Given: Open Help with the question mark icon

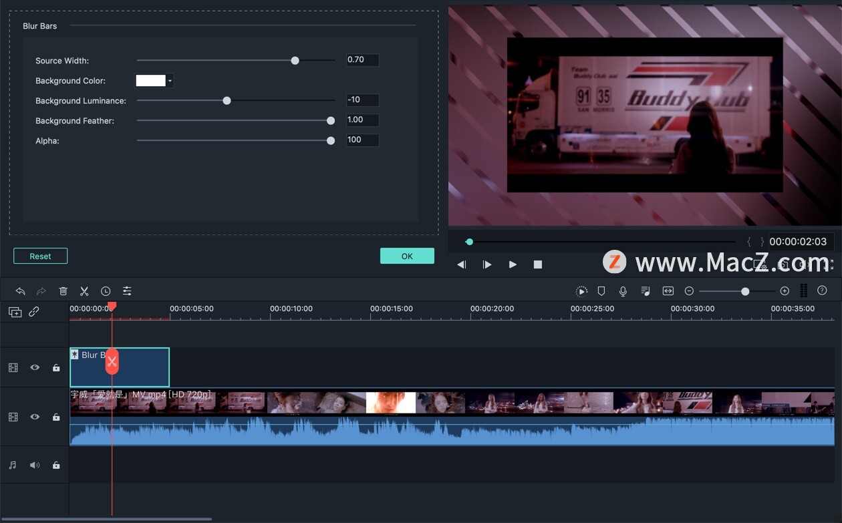Looking at the screenshot, I should point(822,291).
